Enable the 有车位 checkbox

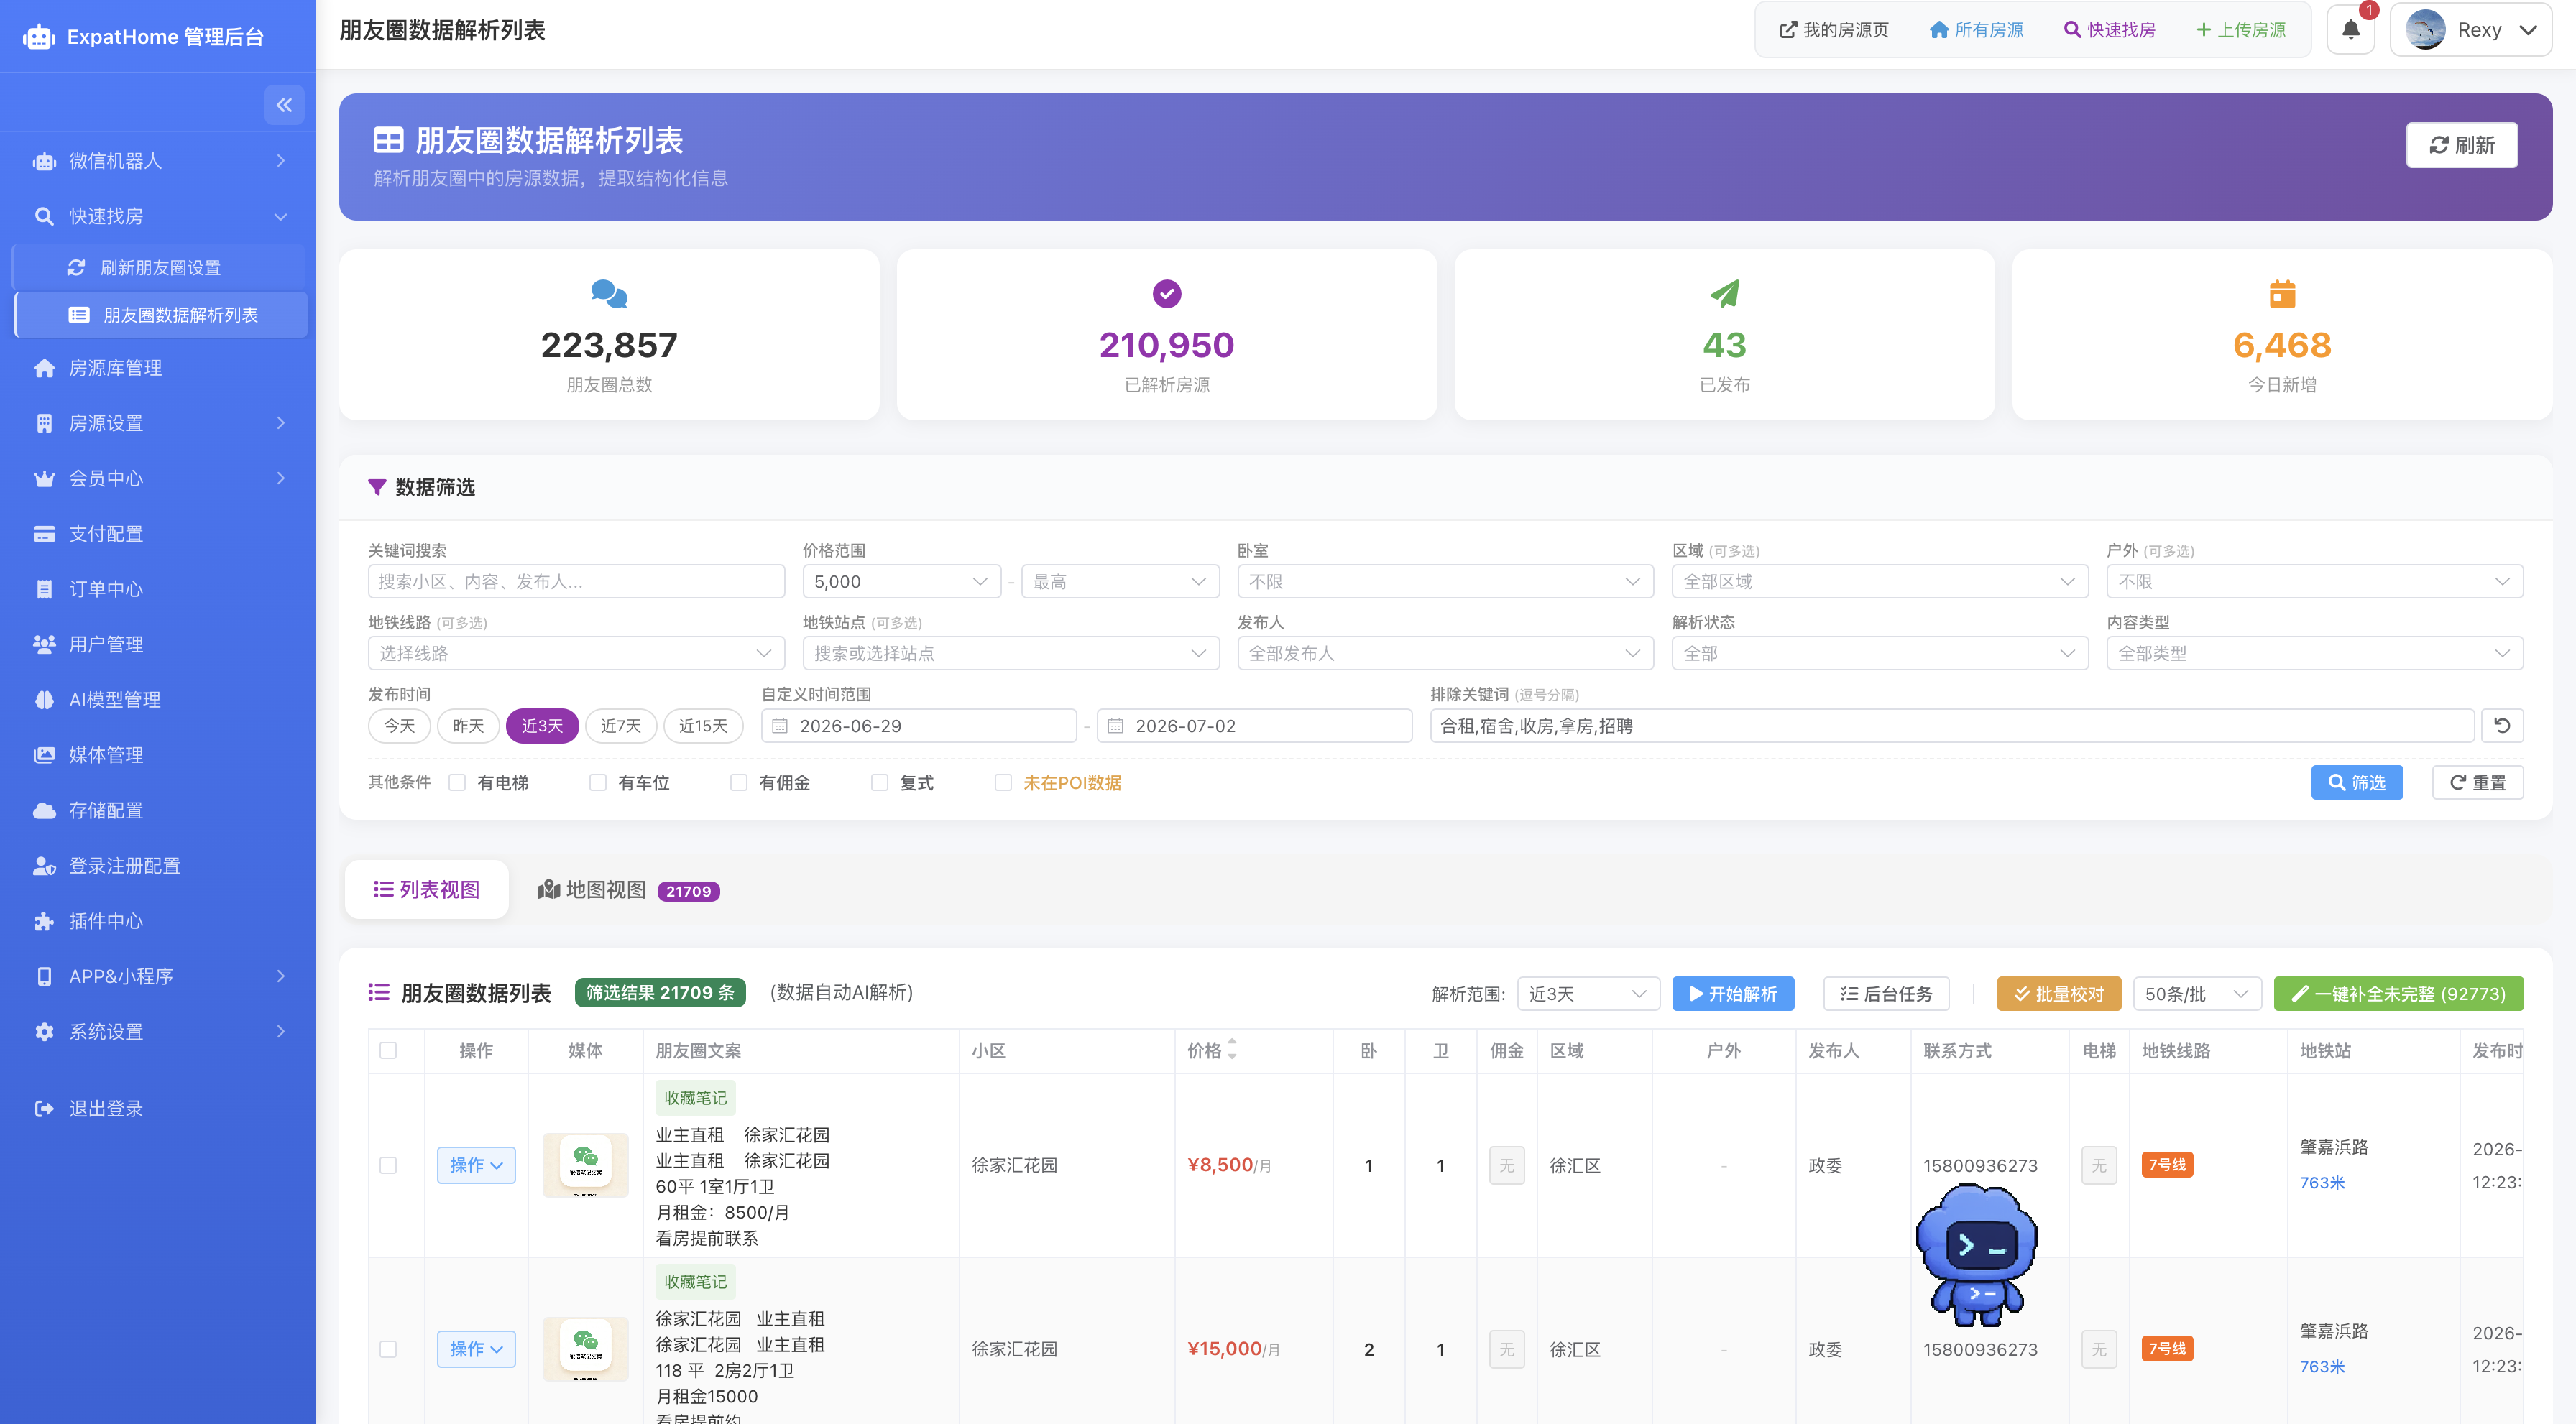598,782
